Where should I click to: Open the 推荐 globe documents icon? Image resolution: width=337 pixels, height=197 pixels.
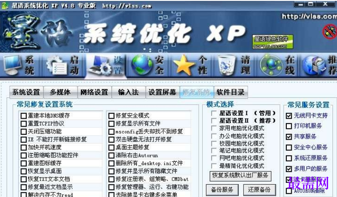(314, 65)
